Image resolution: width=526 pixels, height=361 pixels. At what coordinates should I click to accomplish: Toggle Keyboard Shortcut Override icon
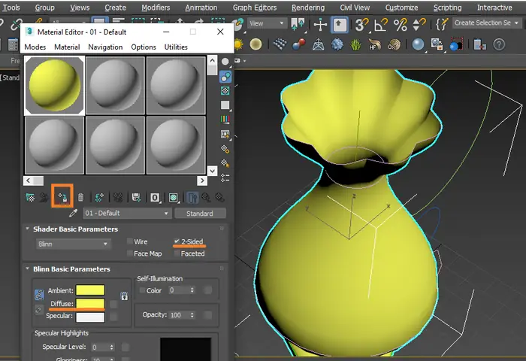[340, 25]
